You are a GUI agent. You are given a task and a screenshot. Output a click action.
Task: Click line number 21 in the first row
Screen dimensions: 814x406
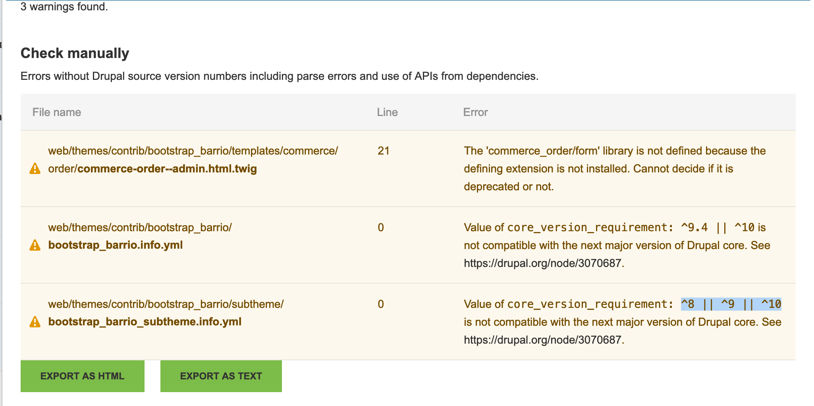382,151
